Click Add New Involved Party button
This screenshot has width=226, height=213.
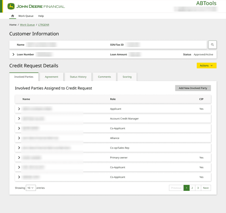(x=193, y=88)
